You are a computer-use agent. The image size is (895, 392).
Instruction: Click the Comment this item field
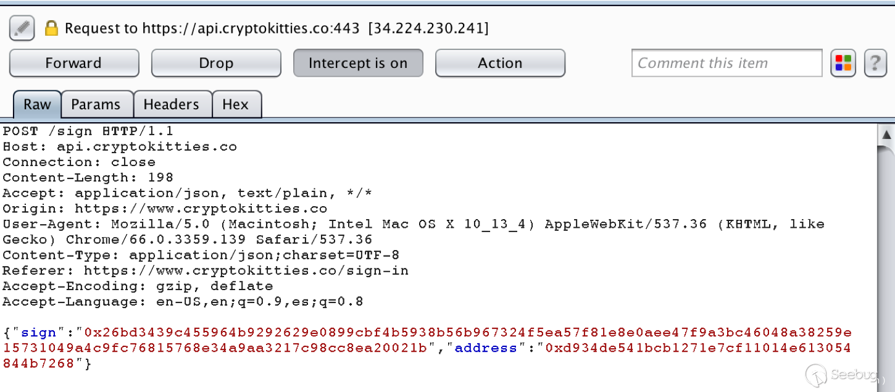point(726,63)
